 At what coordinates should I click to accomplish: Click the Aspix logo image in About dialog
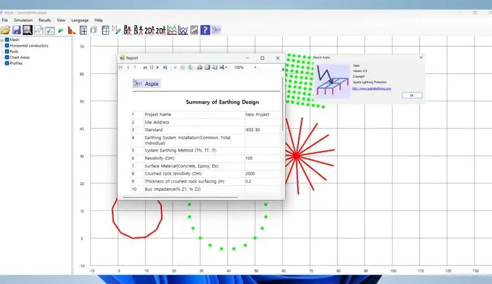[333, 81]
